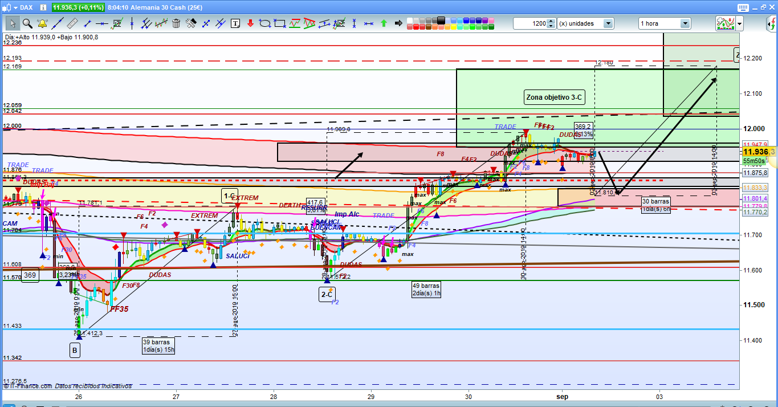Screen dimensions: 778x407
Task: Pick the ruler measuring tool
Action: click(x=72, y=23)
